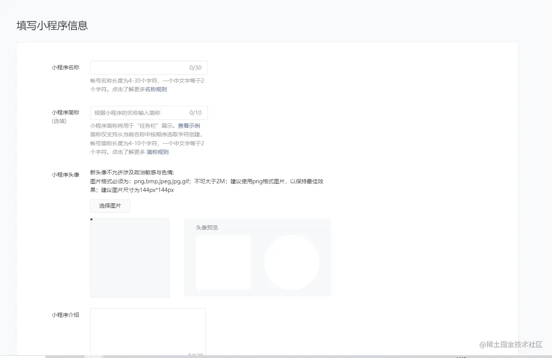This screenshot has width=552, height=358.
Task: Click the 小程序介绍 description text area
Action: 148,331
